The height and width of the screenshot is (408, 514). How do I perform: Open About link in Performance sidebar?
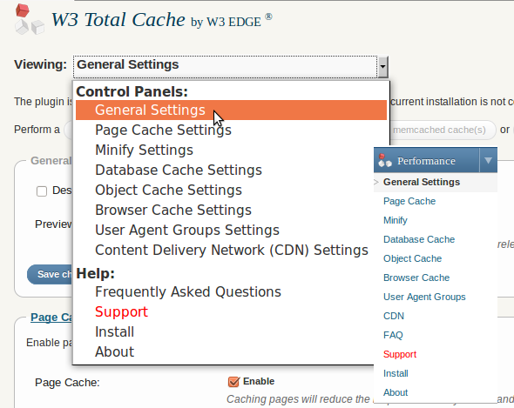click(396, 392)
